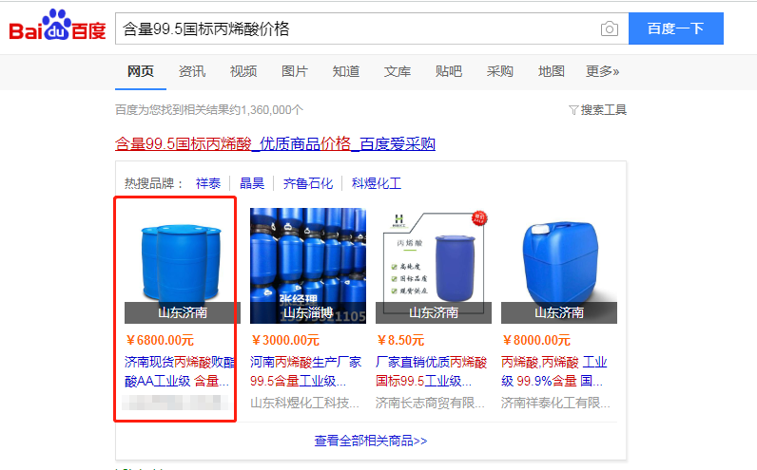757x470 pixels.
Task: Open the ¥6800 blue drums product thumbnail
Action: [x=182, y=266]
